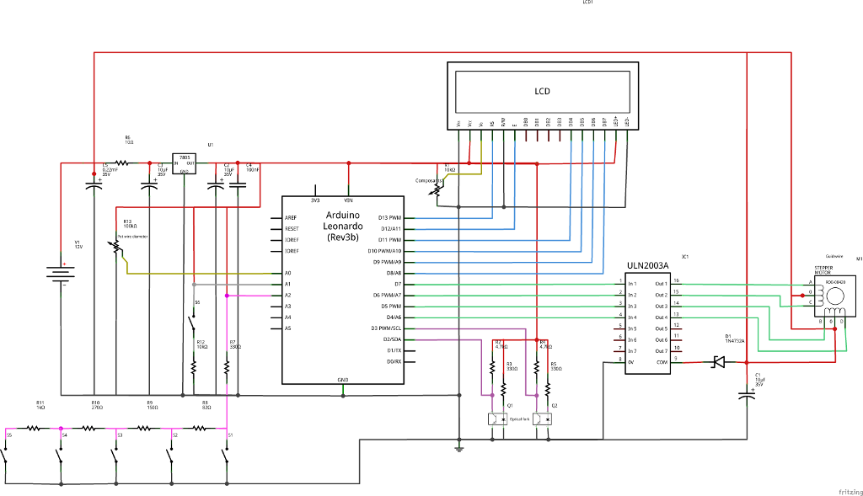This screenshot has width=863, height=496.
Task: Click capacitor C5 near the regulator input
Action: coord(94,186)
